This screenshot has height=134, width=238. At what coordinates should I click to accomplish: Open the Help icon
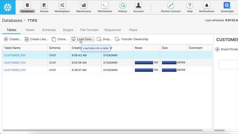[x=190, y=5]
